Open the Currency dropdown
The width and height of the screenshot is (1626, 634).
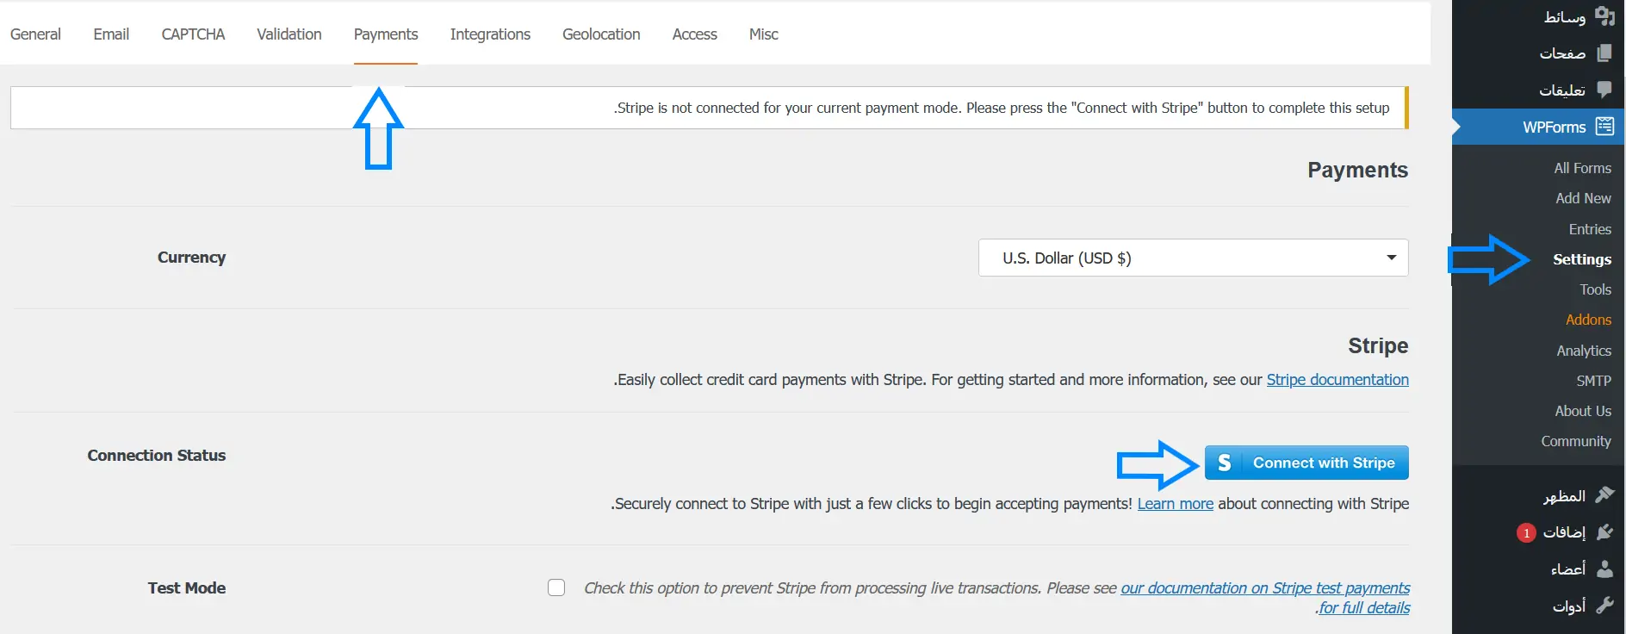coord(1193,258)
